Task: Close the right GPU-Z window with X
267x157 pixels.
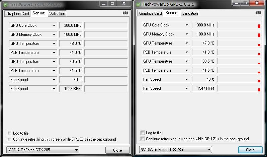Action: pyautogui.click(x=257, y=3)
